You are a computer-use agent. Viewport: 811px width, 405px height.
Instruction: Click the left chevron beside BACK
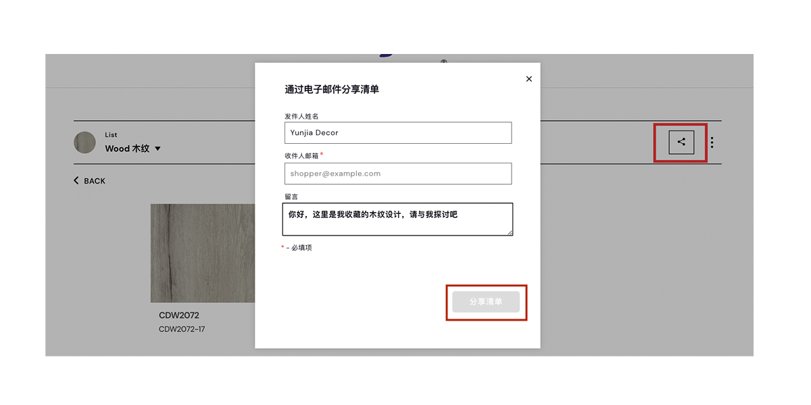tap(76, 181)
